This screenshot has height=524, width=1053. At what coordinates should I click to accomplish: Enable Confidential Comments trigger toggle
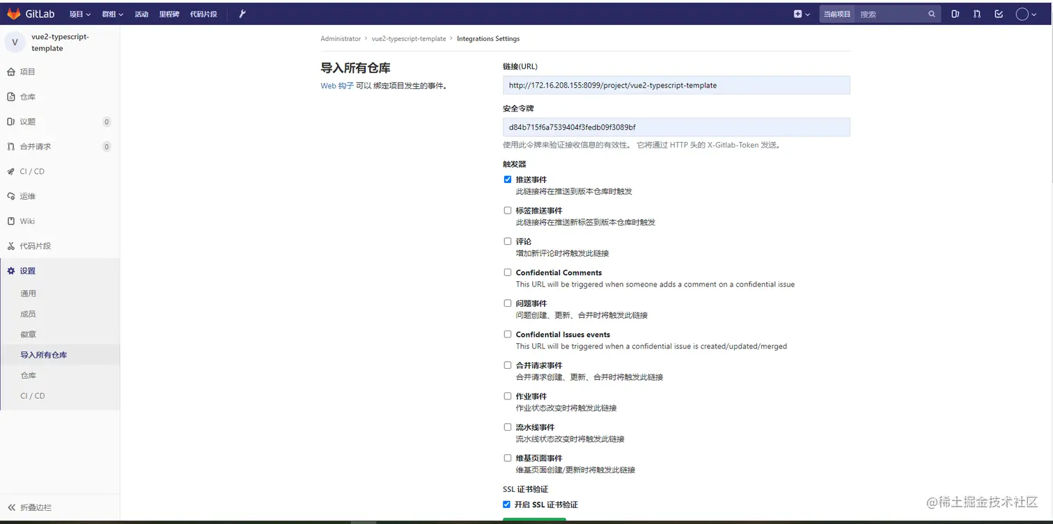508,272
